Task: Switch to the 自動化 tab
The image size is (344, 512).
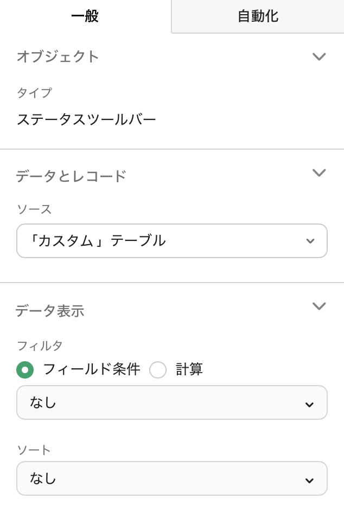Action: 256,16
